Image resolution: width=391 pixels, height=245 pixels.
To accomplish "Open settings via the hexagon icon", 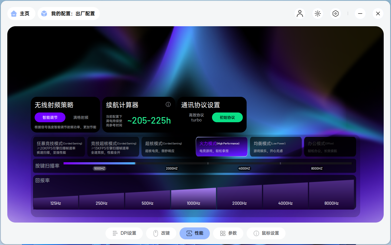I will tap(336, 14).
